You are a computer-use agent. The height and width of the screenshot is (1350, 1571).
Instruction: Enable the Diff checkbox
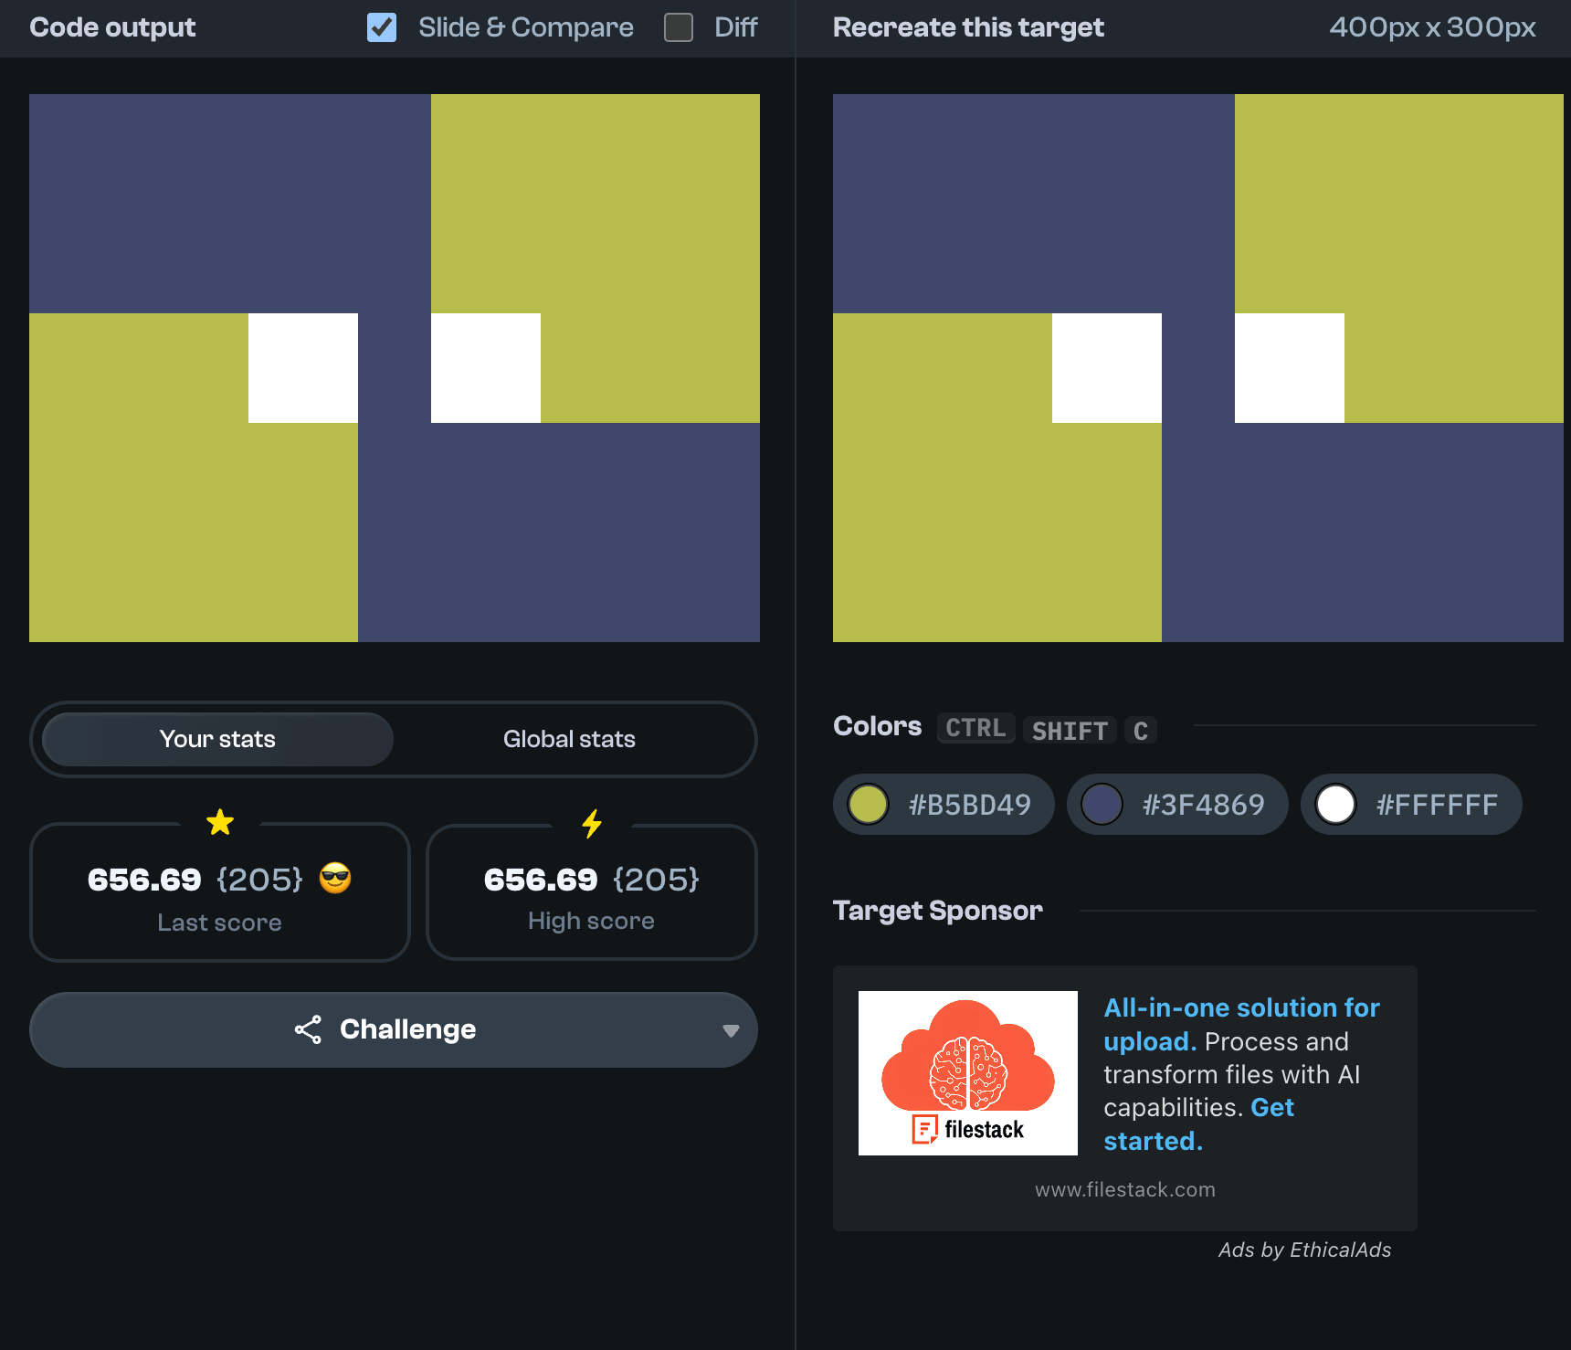tap(679, 27)
